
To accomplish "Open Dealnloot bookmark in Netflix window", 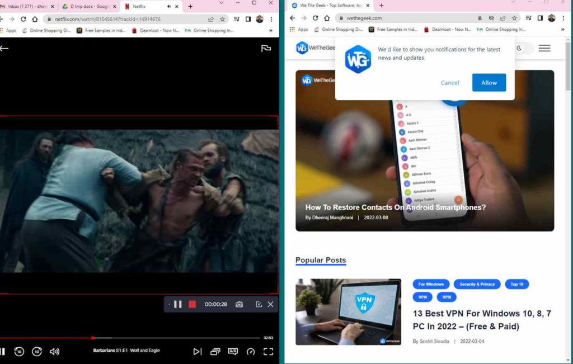I will coord(156,30).
